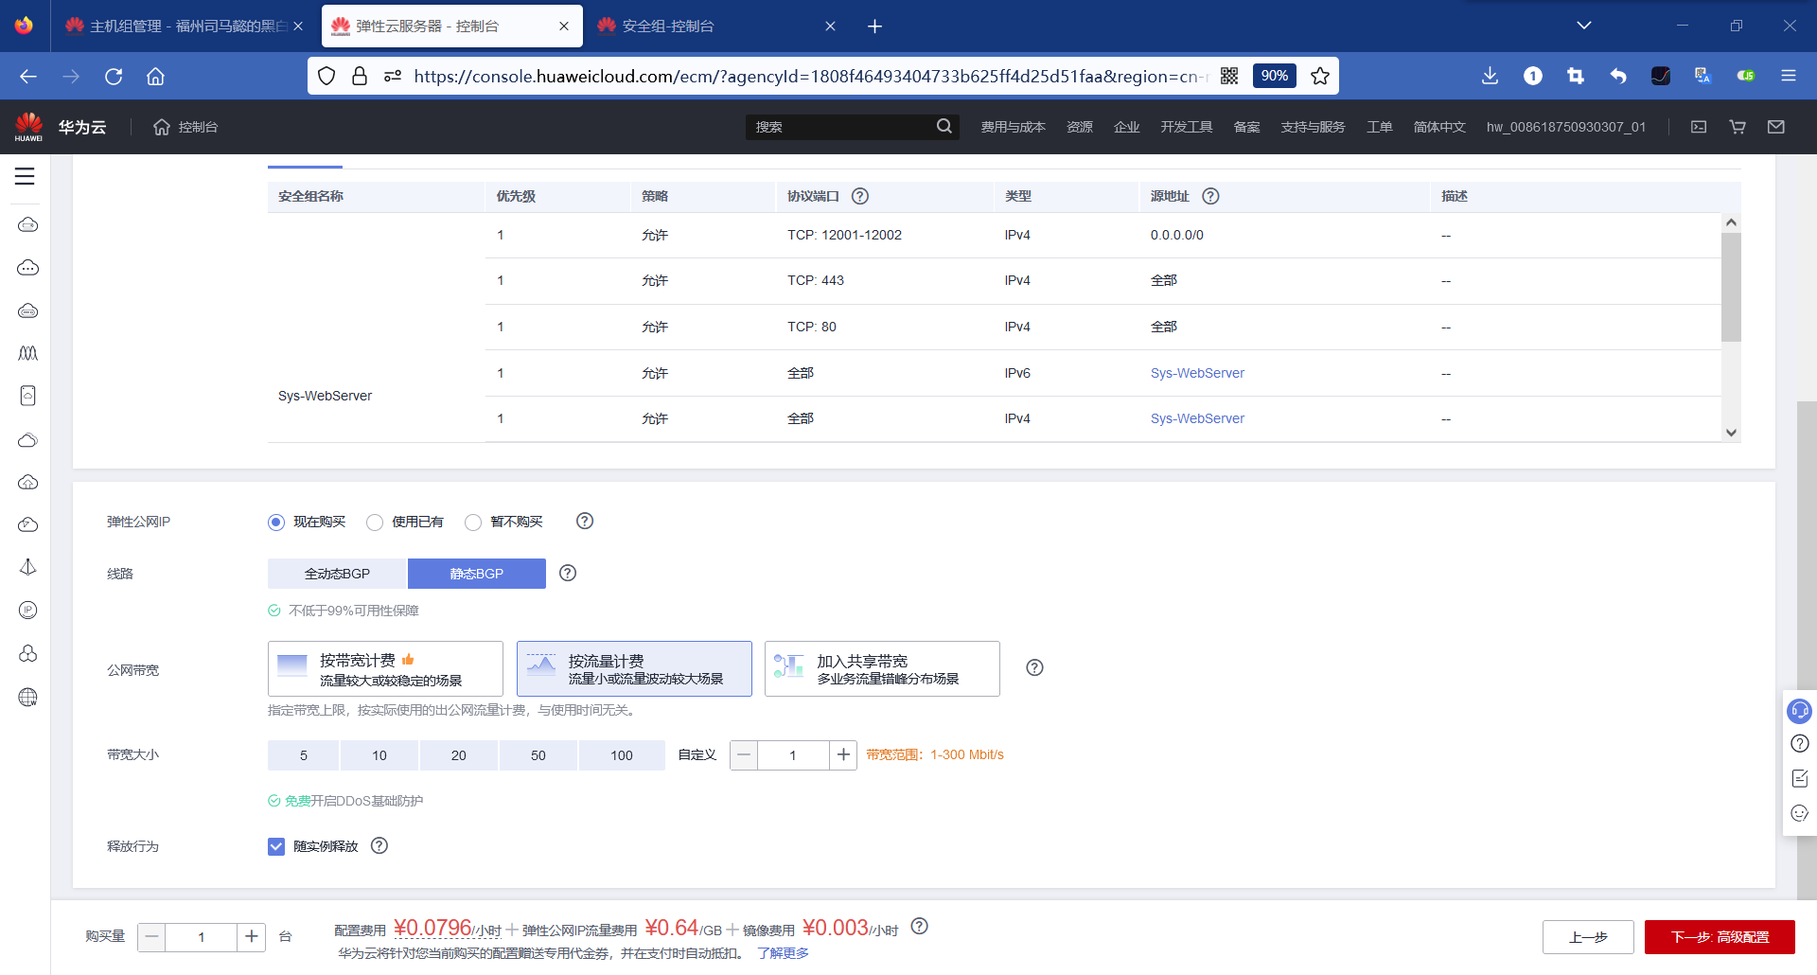Viewport: 1817px width, 975px height.
Task: Click the console search input field
Action: [x=842, y=127]
